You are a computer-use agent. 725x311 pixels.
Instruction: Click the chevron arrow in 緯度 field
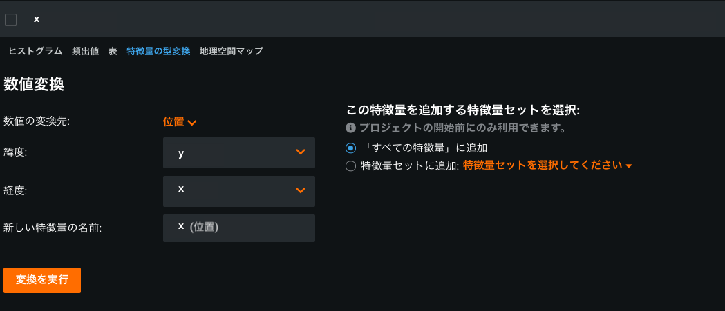click(x=301, y=152)
